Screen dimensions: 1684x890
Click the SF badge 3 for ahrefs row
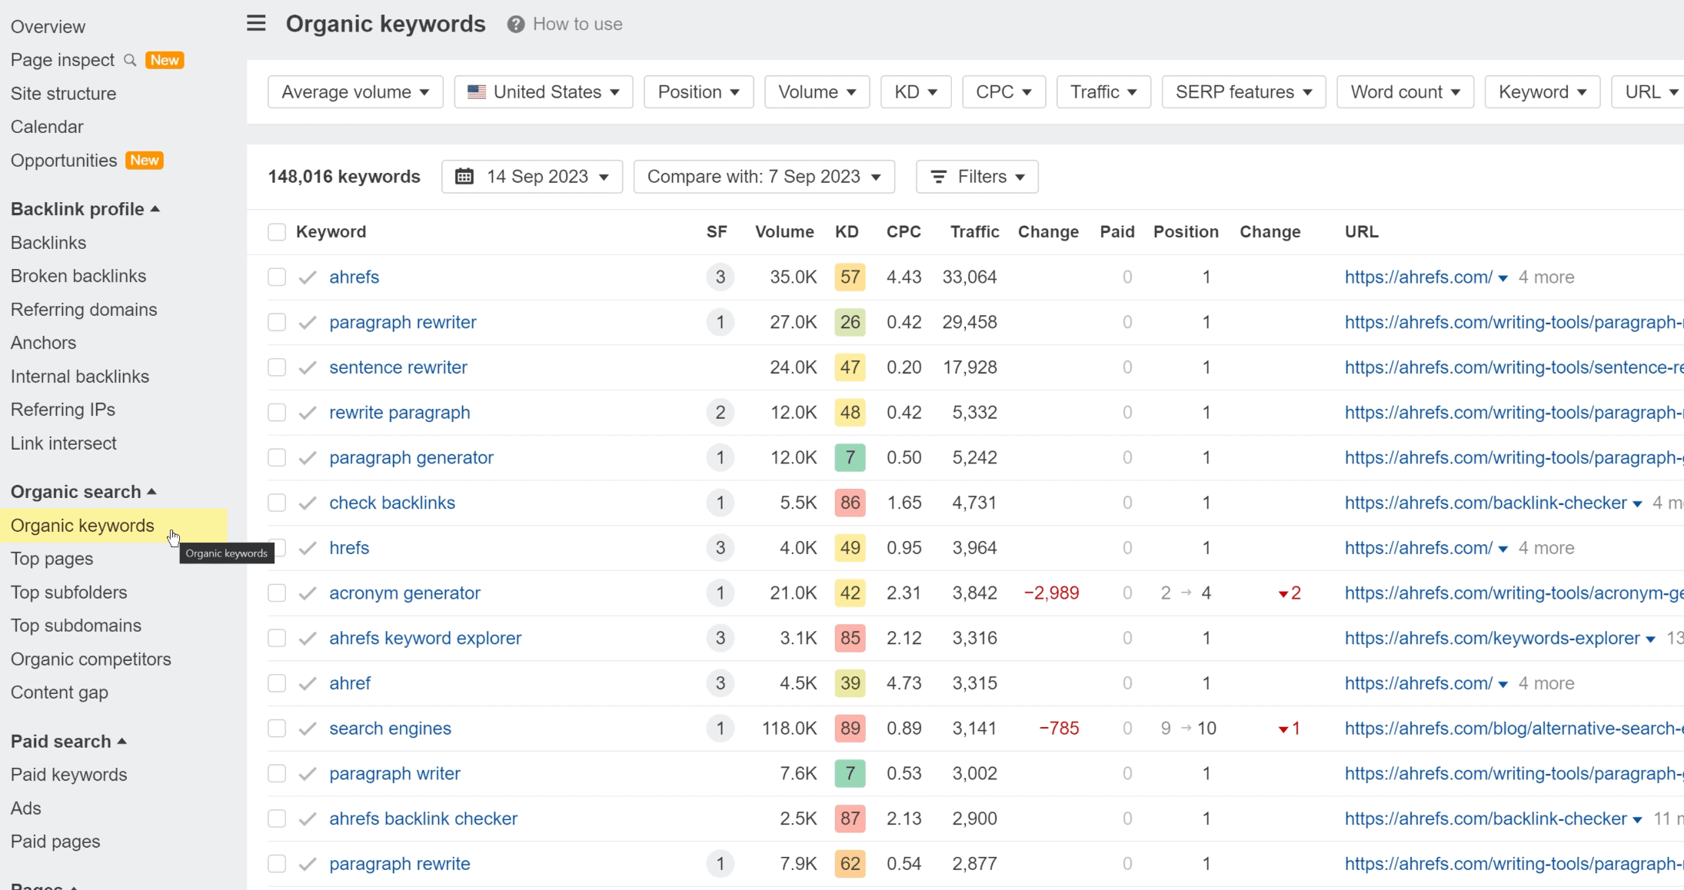720,277
